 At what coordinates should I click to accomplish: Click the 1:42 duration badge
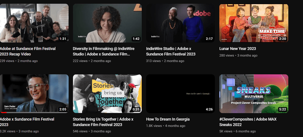(x=136, y=39)
